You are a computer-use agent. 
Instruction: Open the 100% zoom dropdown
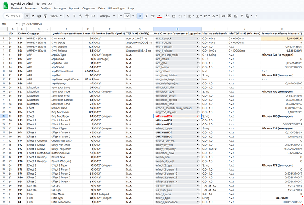click(56, 15)
